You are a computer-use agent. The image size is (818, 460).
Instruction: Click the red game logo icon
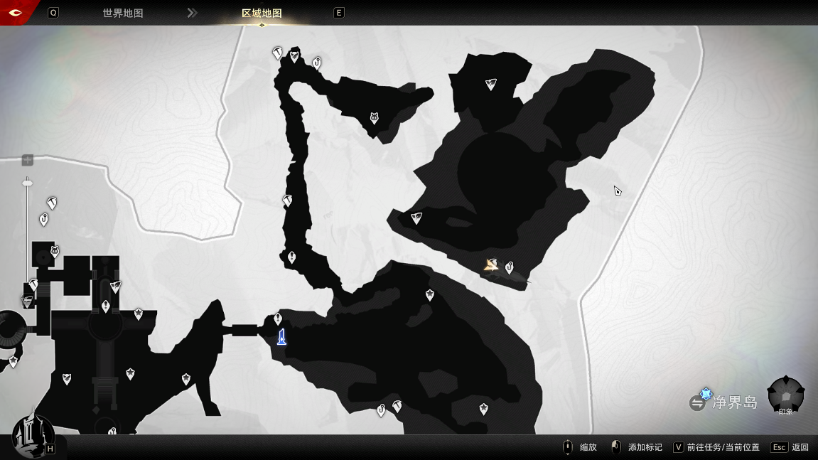15,12
